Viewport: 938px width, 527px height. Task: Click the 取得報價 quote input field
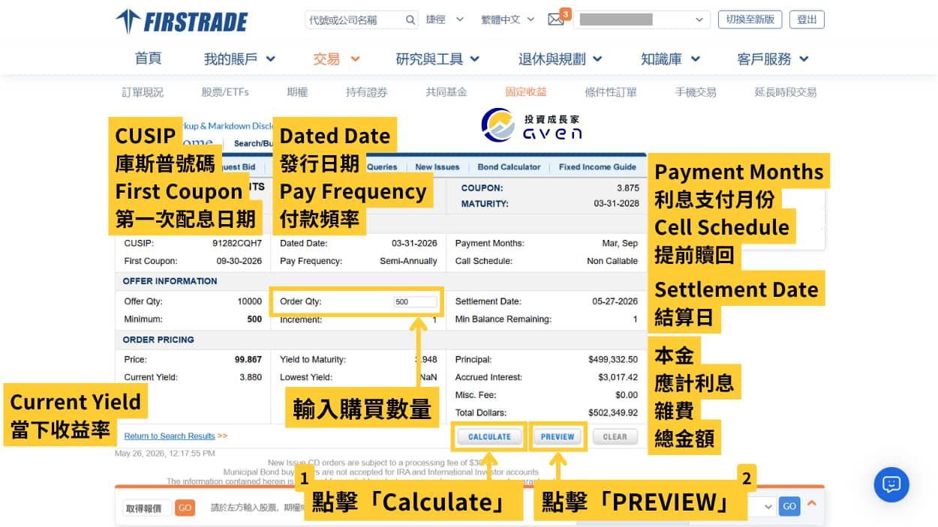[147, 508]
